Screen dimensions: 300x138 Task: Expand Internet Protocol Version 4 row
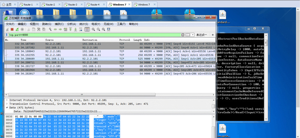pos(7,100)
